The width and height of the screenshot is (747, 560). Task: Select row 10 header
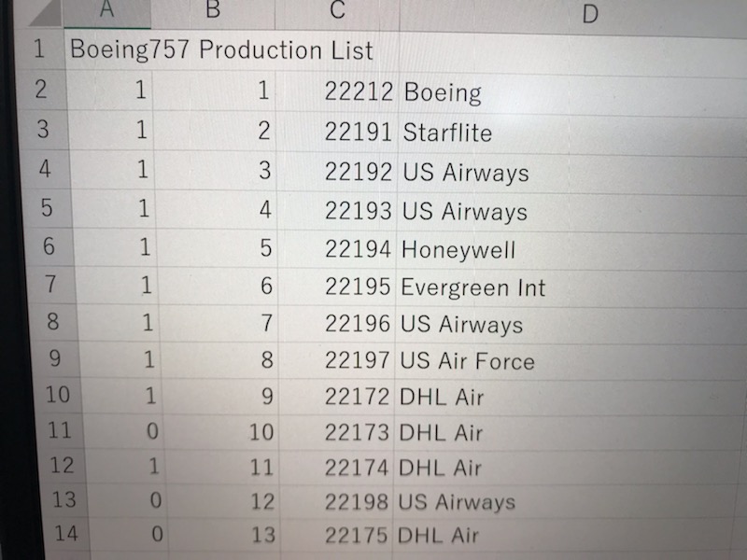pos(58,395)
